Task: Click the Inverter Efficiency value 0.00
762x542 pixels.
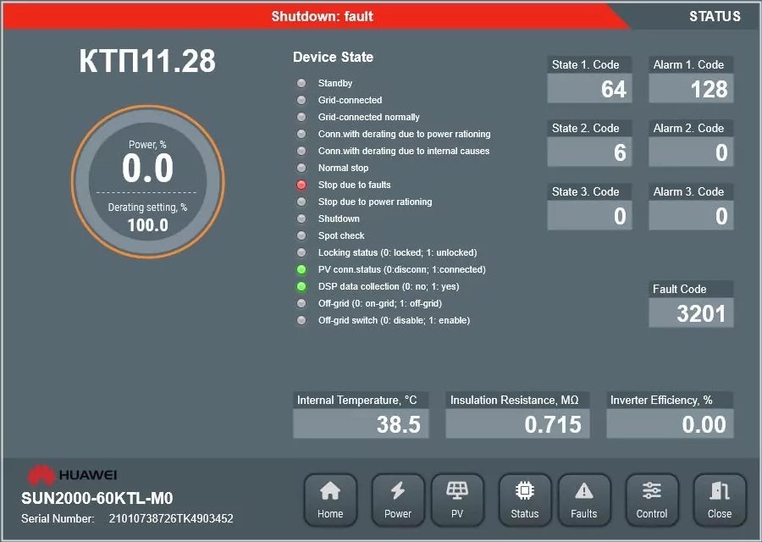Action: [x=670, y=424]
